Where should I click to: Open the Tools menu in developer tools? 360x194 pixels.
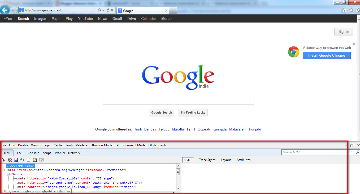[69, 145]
